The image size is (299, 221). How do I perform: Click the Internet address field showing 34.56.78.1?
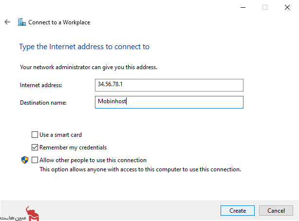coord(169,85)
